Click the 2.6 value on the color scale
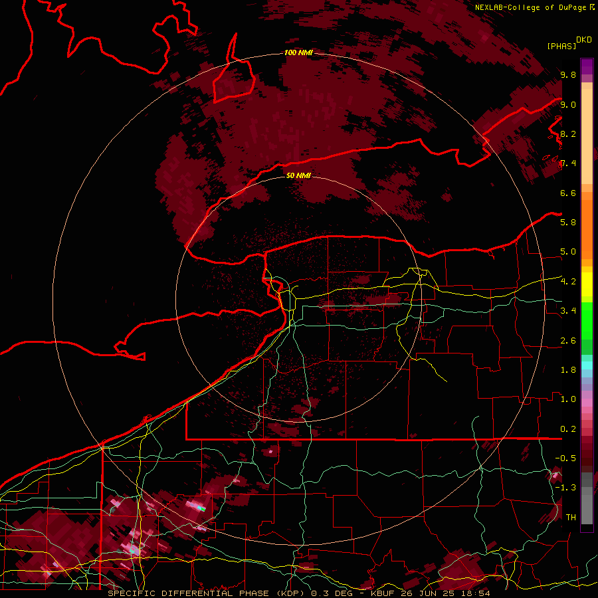 tap(568, 341)
